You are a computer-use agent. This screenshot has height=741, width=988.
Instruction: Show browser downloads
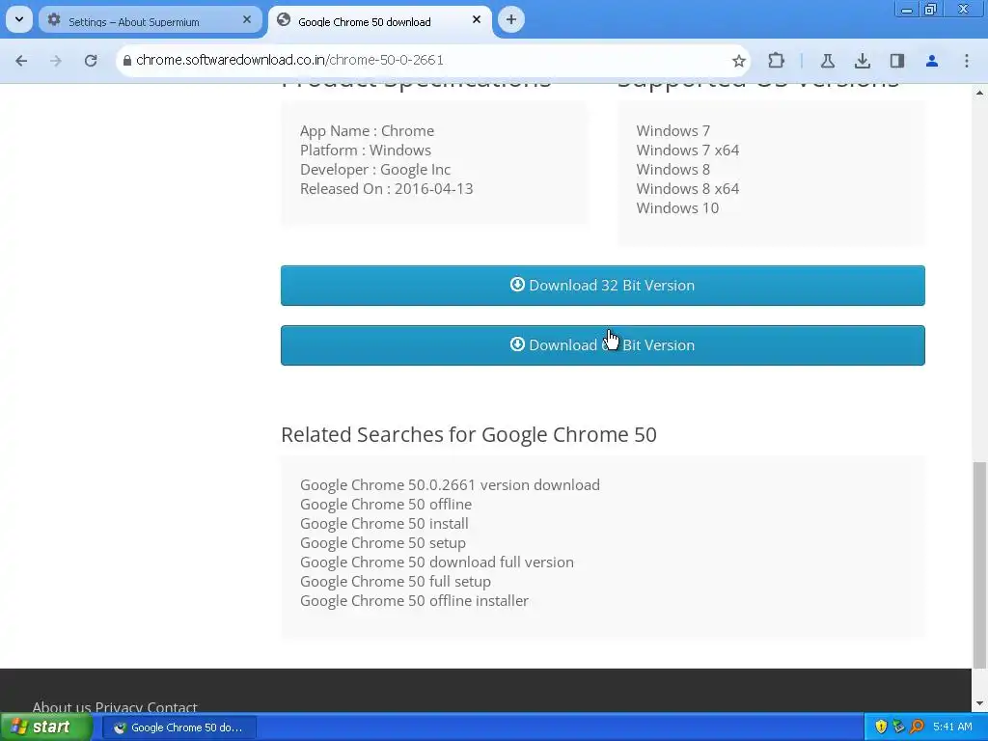click(x=863, y=61)
